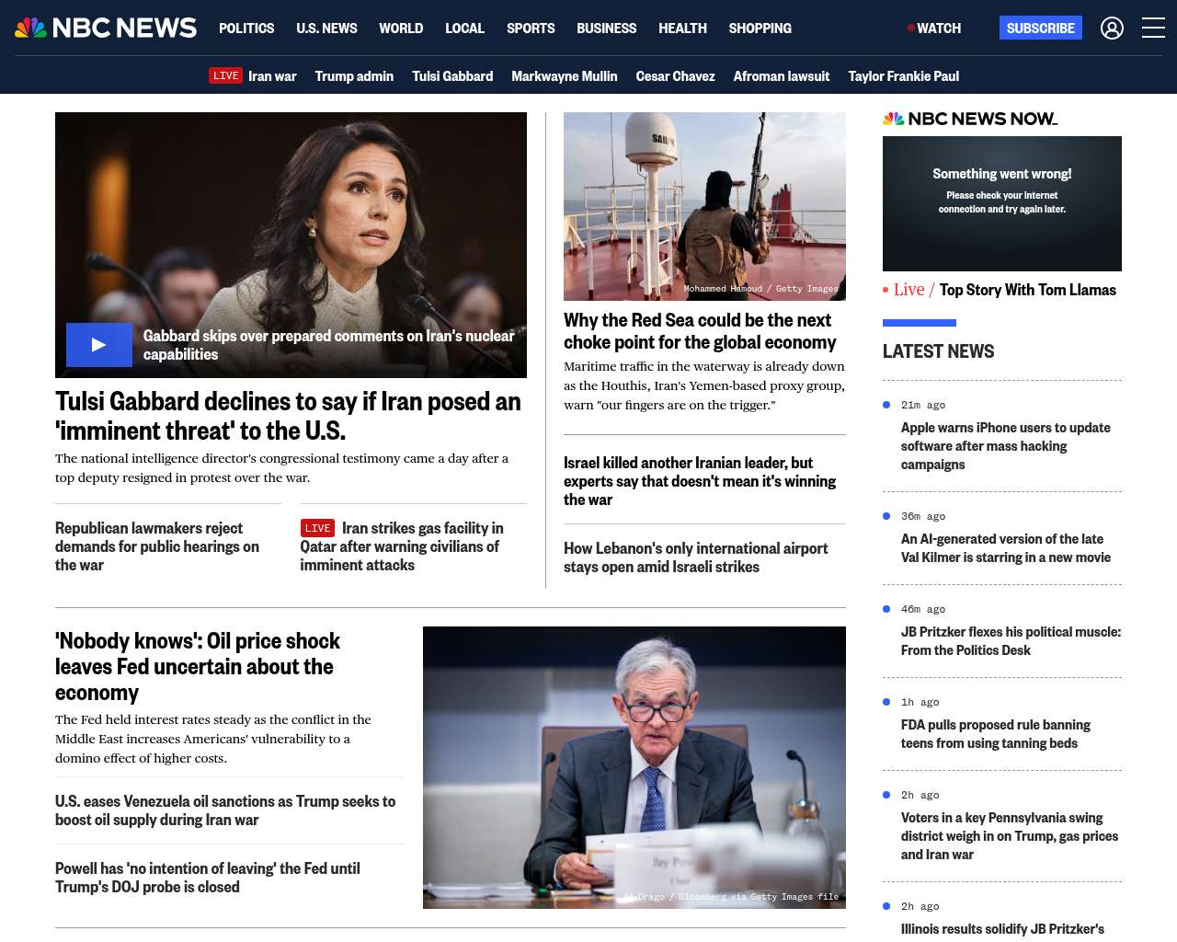
Task: Click the red Watch live indicator
Action: (x=934, y=29)
